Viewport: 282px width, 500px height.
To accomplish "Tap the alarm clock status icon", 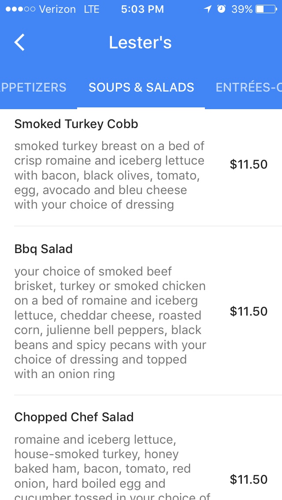I will pos(222,9).
